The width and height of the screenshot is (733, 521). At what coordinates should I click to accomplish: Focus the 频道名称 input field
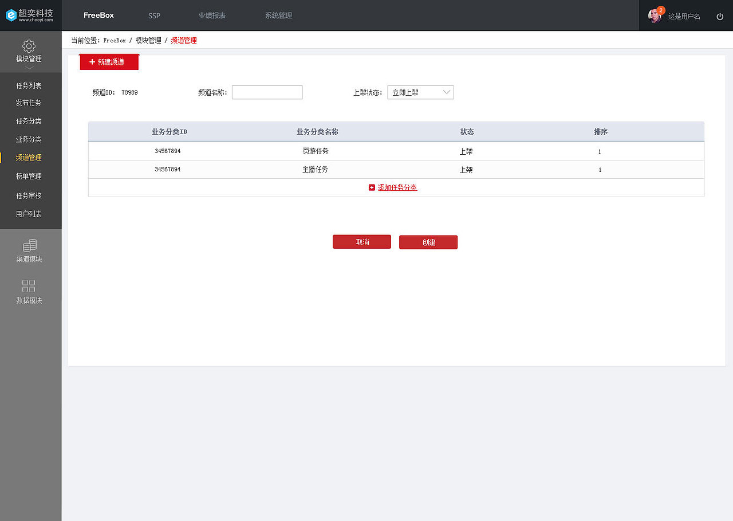click(267, 92)
